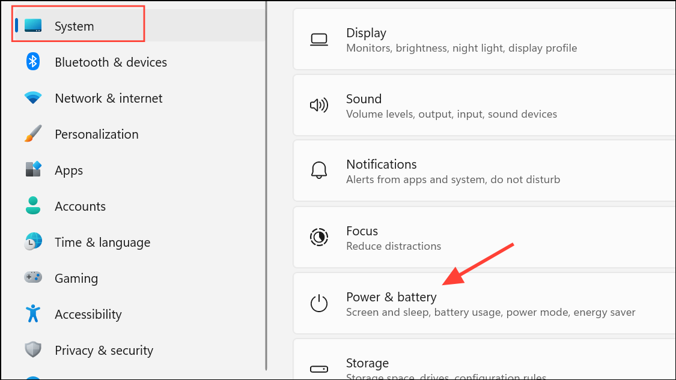Click the Sound speaker icon
Screen dimensions: 676x380
point(318,106)
